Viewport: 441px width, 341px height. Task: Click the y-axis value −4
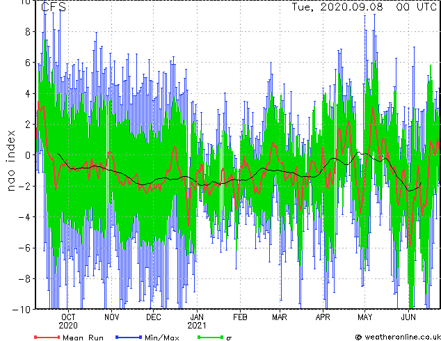click(x=24, y=217)
